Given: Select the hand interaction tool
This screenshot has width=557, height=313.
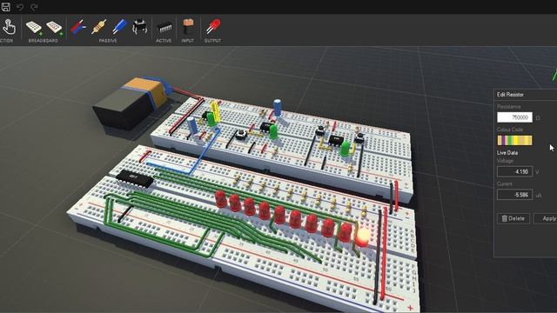Looking at the screenshot, I should click(x=9, y=27).
